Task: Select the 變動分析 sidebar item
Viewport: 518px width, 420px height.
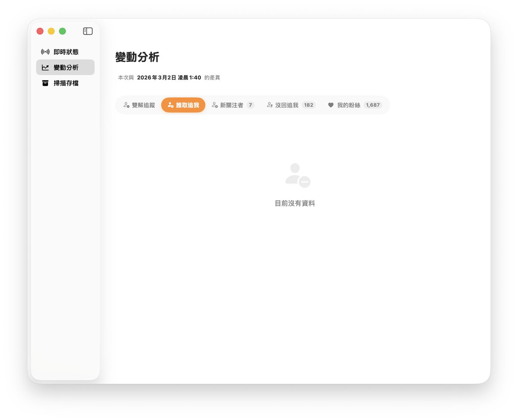Action: tap(65, 67)
